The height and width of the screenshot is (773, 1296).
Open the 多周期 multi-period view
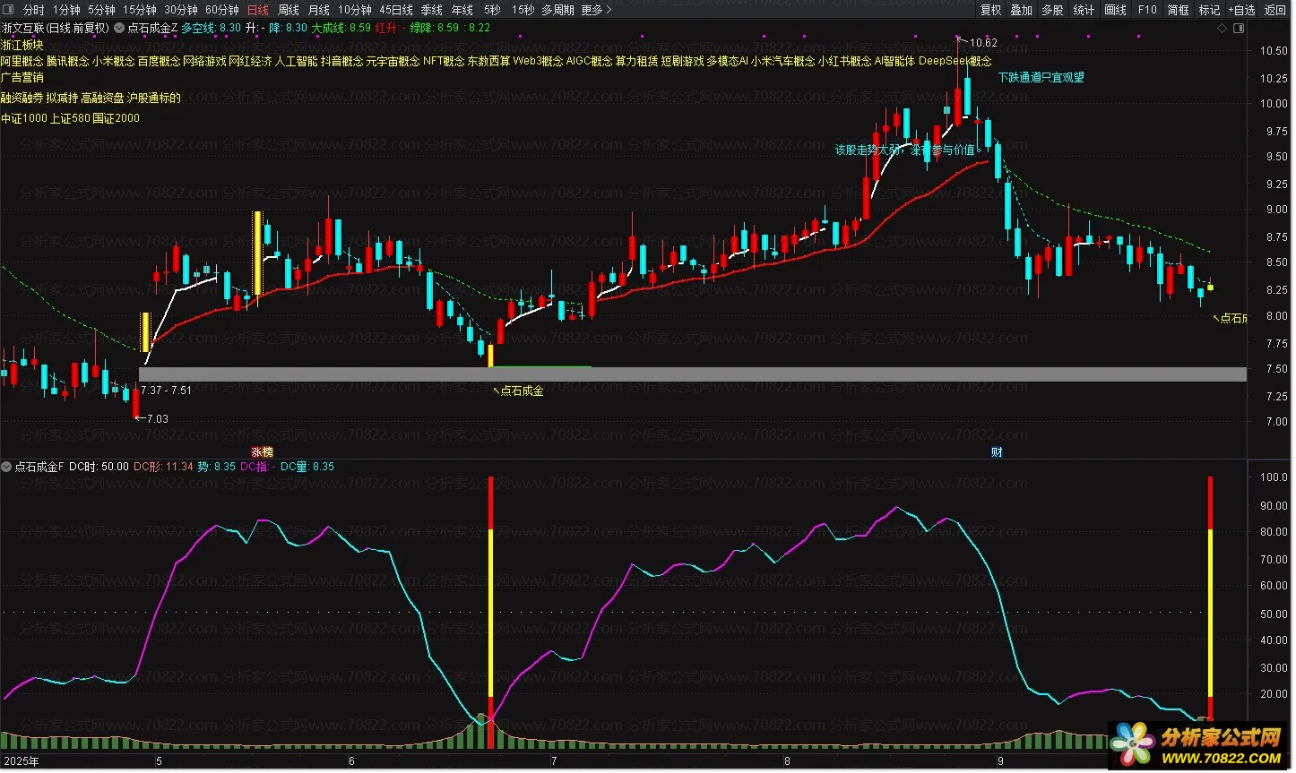pos(558,10)
